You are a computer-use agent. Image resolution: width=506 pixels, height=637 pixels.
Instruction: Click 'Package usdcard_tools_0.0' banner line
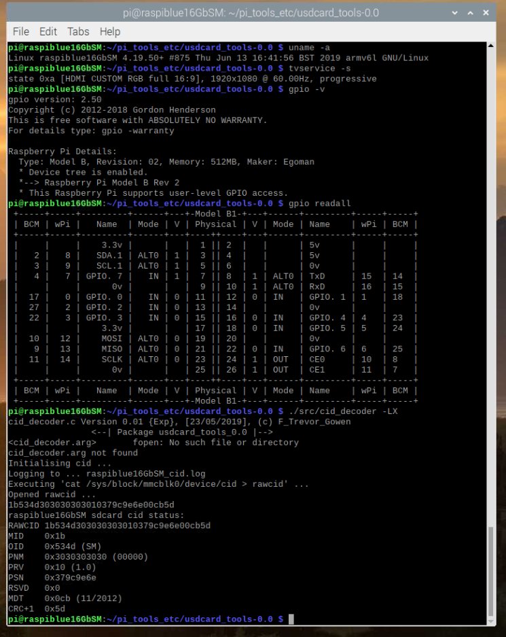(182, 432)
